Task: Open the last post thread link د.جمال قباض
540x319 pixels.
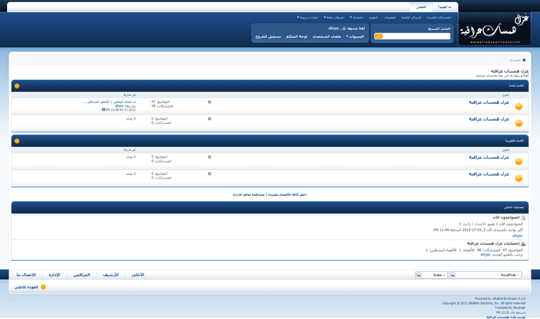Action: [x=110, y=102]
